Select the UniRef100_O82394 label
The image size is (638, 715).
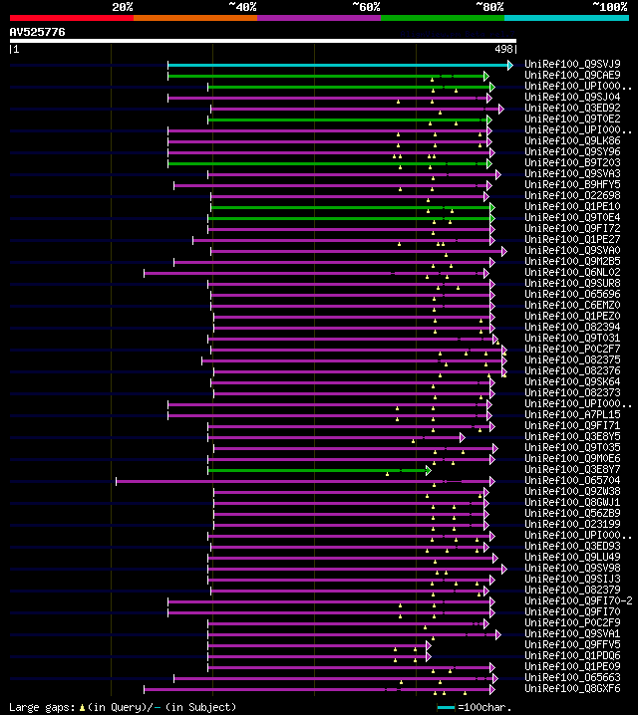point(572,327)
